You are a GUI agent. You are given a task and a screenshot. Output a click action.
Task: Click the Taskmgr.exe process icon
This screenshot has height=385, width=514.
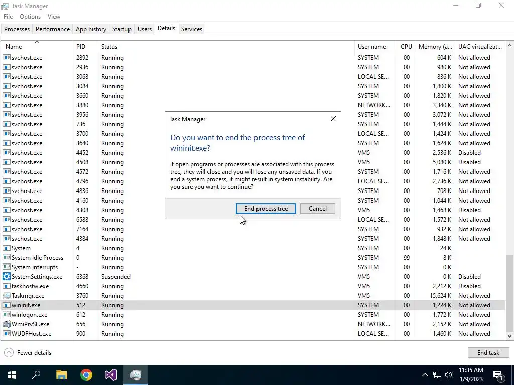(x=6, y=296)
